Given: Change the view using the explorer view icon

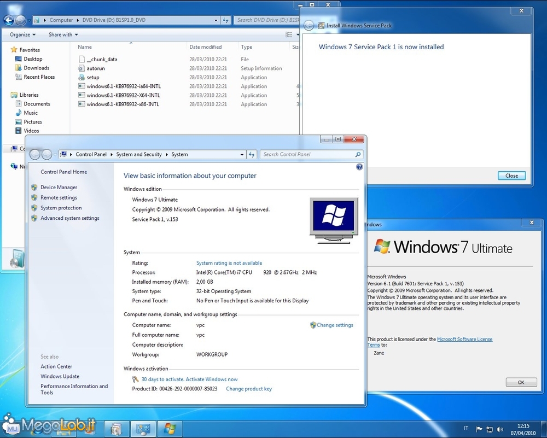Looking at the screenshot, I should point(289,34).
